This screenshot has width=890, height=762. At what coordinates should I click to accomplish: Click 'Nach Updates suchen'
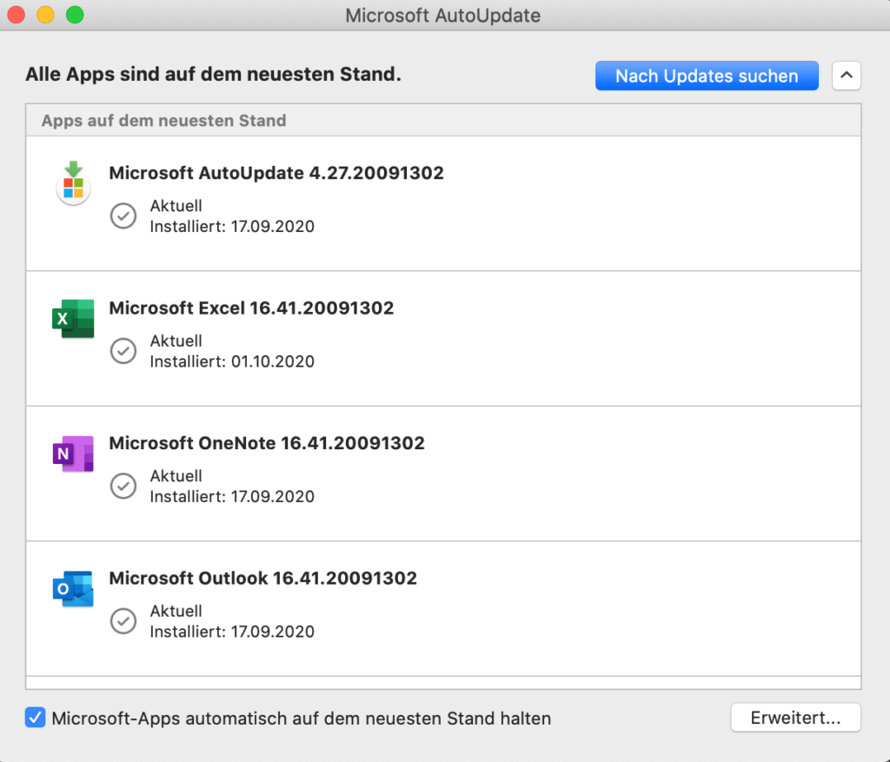click(706, 76)
